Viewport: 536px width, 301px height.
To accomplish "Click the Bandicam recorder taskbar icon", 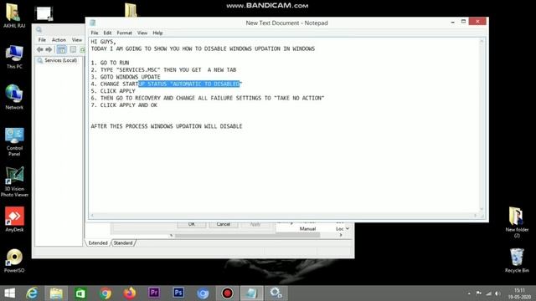I will point(227,293).
